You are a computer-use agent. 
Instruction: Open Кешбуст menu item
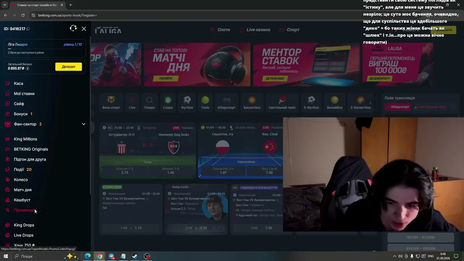click(x=22, y=200)
